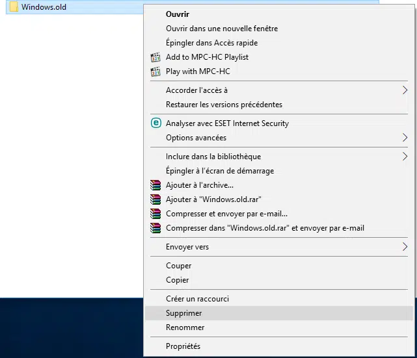The height and width of the screenshot is (358, 417).
Task: Open Propriétés of Windows.old
Action: point(279,346)
